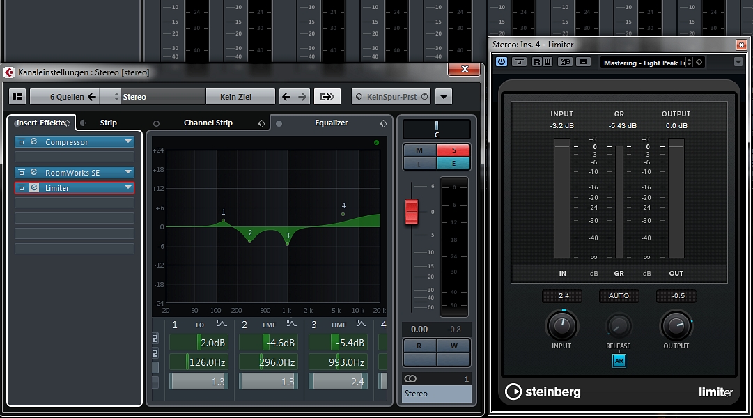
Task: Switch to Insert-Effekte tab
Action: point(41,123)
